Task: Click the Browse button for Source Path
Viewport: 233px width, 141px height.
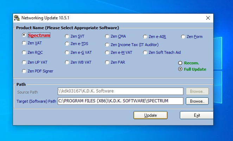Action: pyautogui.click(x=197, y=91)
